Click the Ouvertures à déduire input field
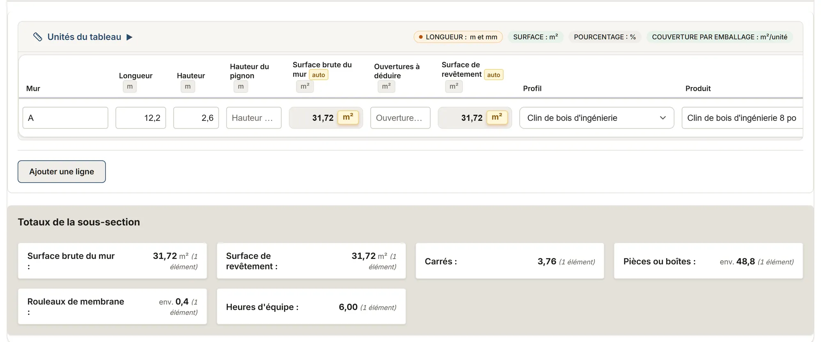Viewport: 821px width, 342px height. click(x=400, y=118)
